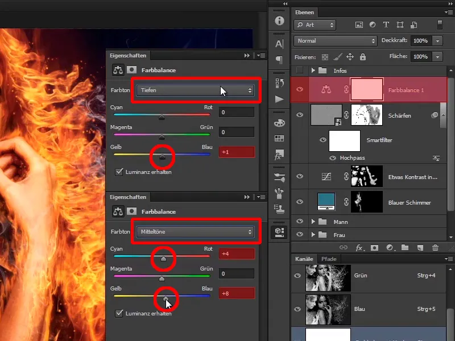
Task: Filter layers by adjustment layers icon
Action: point(373,24)
